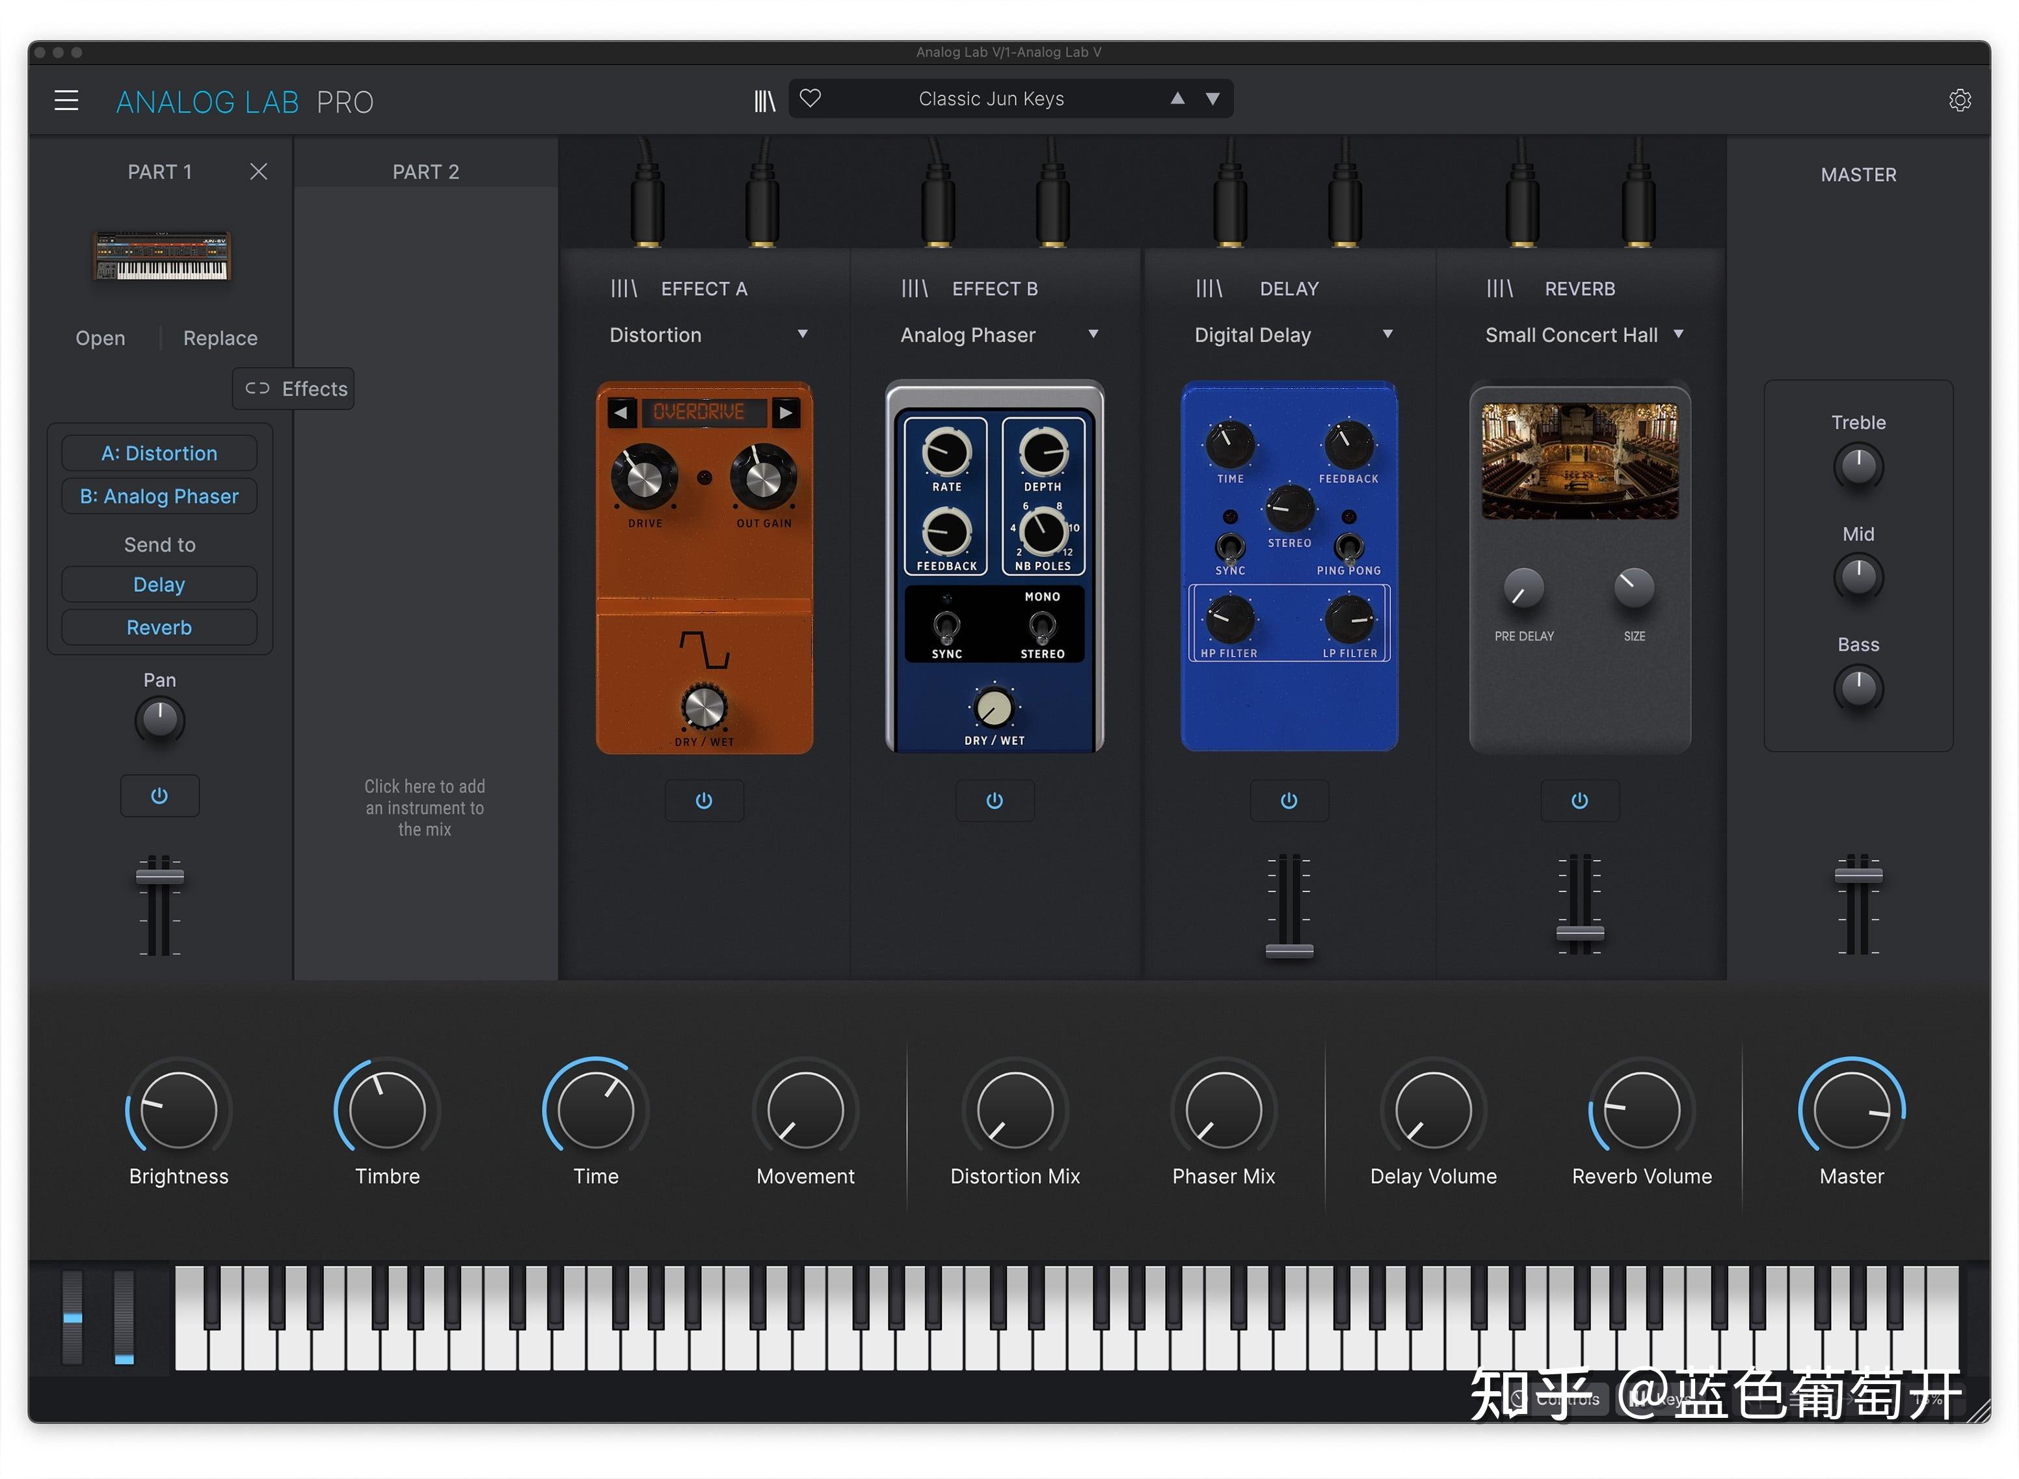
Task: Open the hamburger navigation menu
Action: (65, 100)
